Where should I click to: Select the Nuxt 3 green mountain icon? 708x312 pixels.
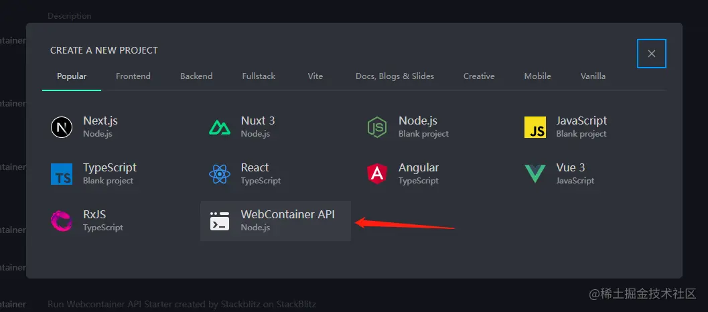(220, 127)
